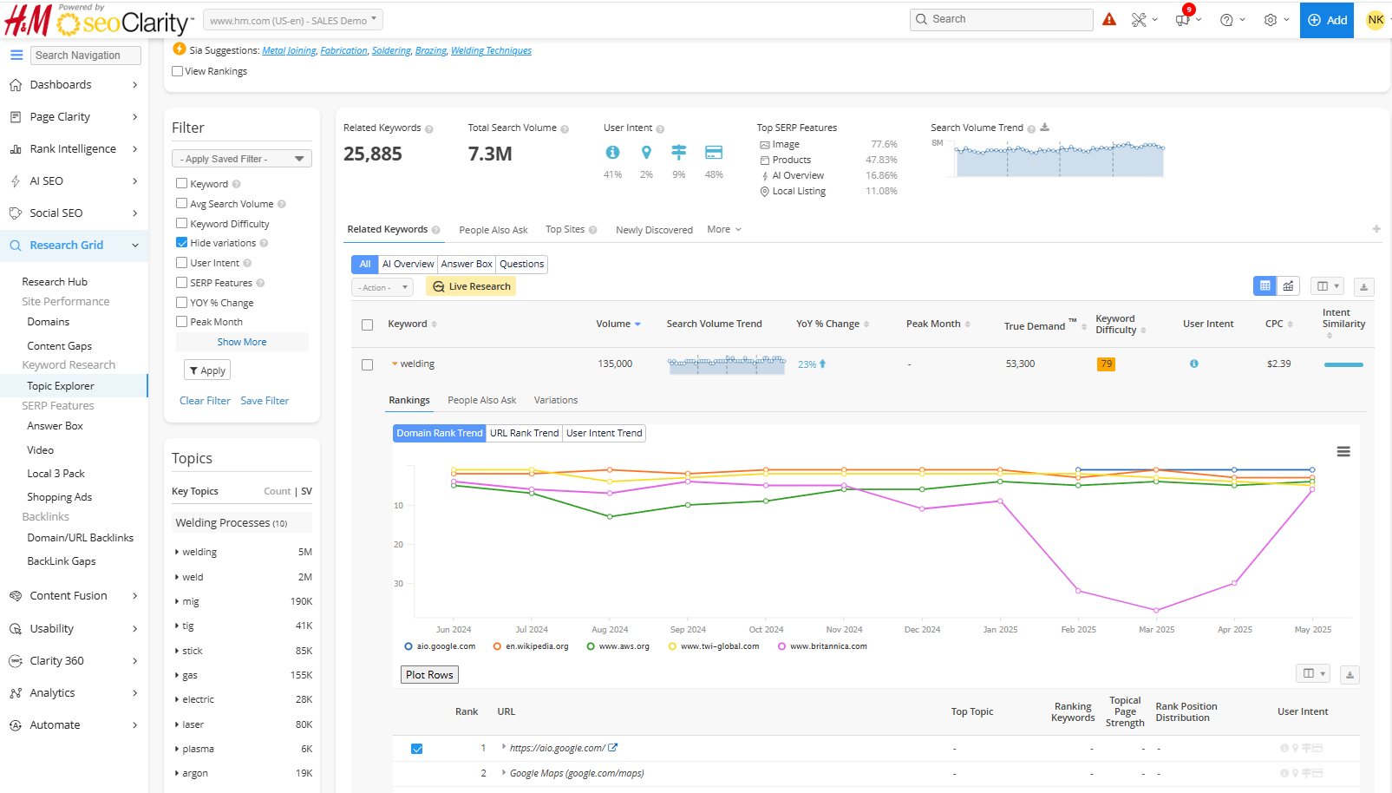Open the announcements megaphone icon
Viewport: 1392px width, 793px height.
pos(1182,20)
